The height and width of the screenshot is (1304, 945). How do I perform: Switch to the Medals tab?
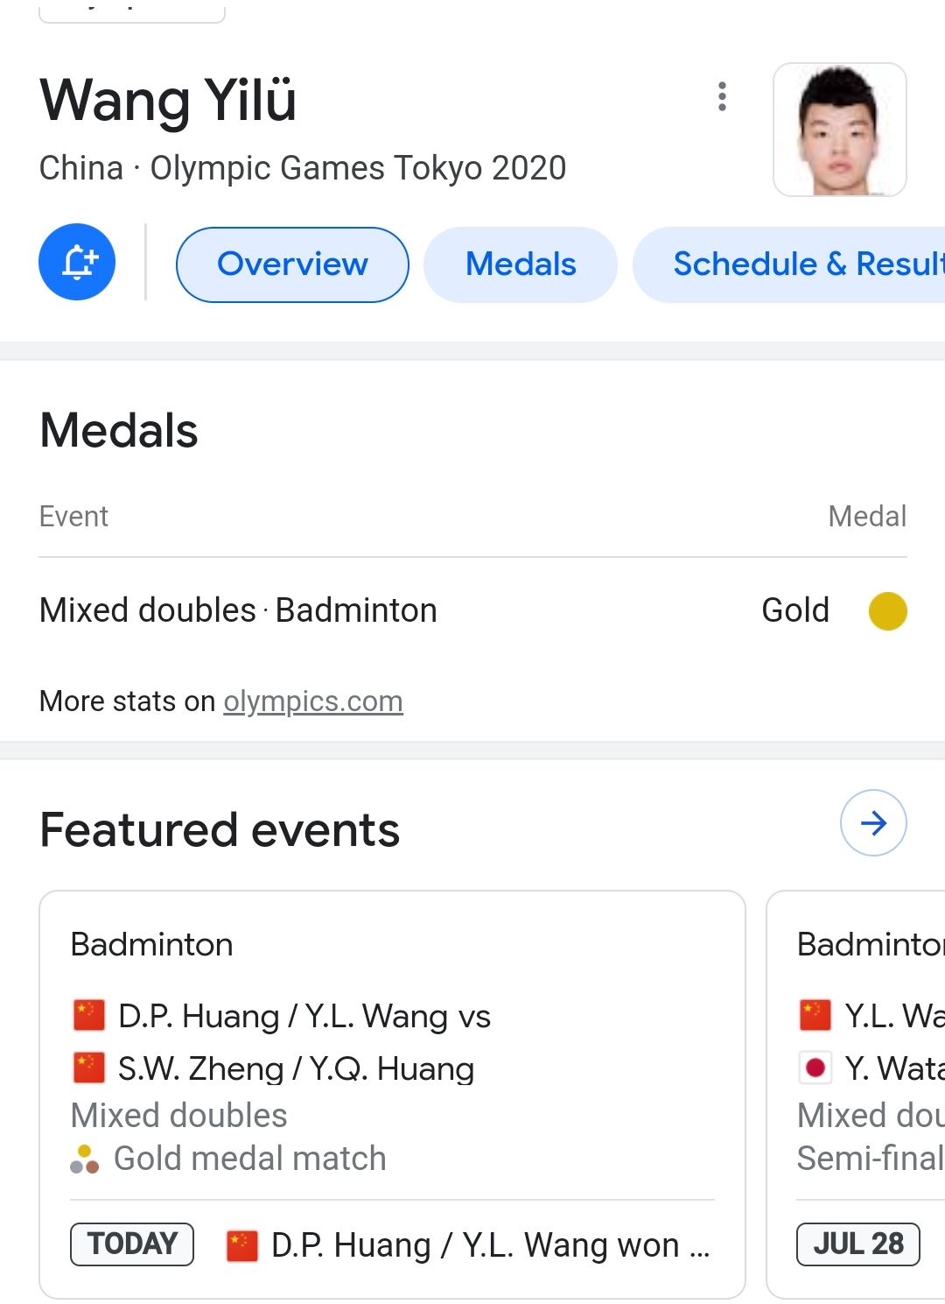pos(521,264)
